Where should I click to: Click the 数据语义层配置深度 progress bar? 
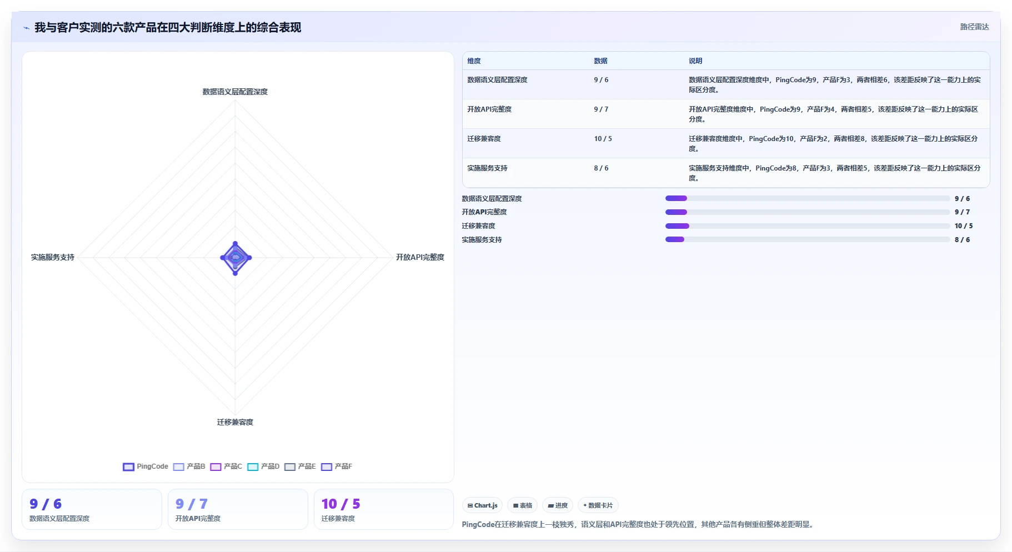(808, 198)
